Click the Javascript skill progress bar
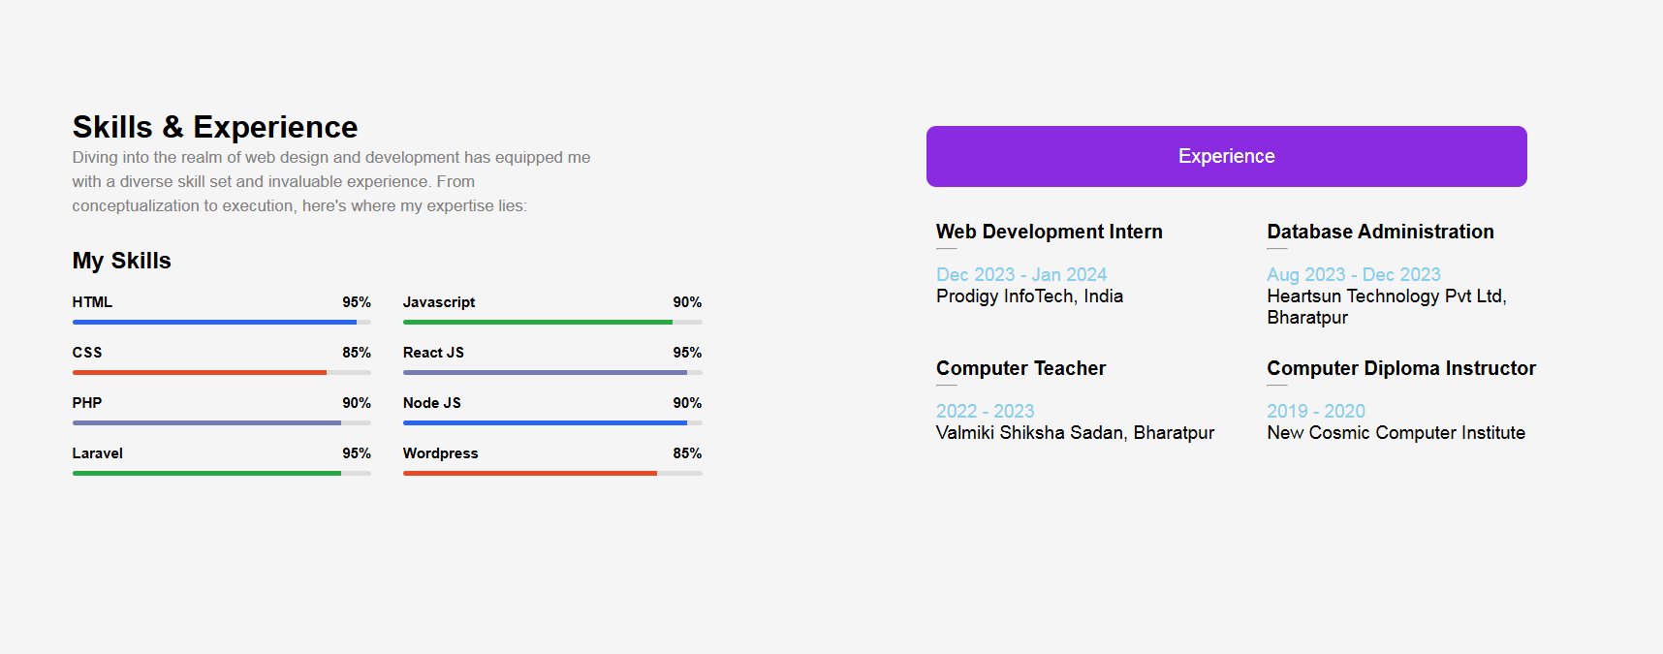This screenshot has width=1663, height=654. [552, 322]
